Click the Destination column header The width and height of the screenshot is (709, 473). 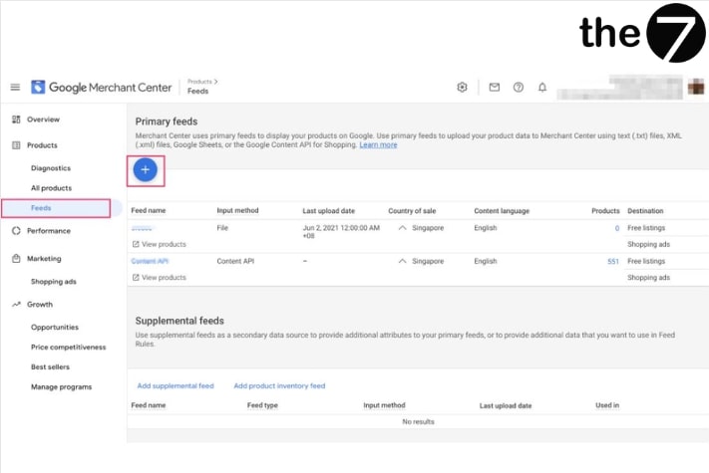(x=645, y=211)
